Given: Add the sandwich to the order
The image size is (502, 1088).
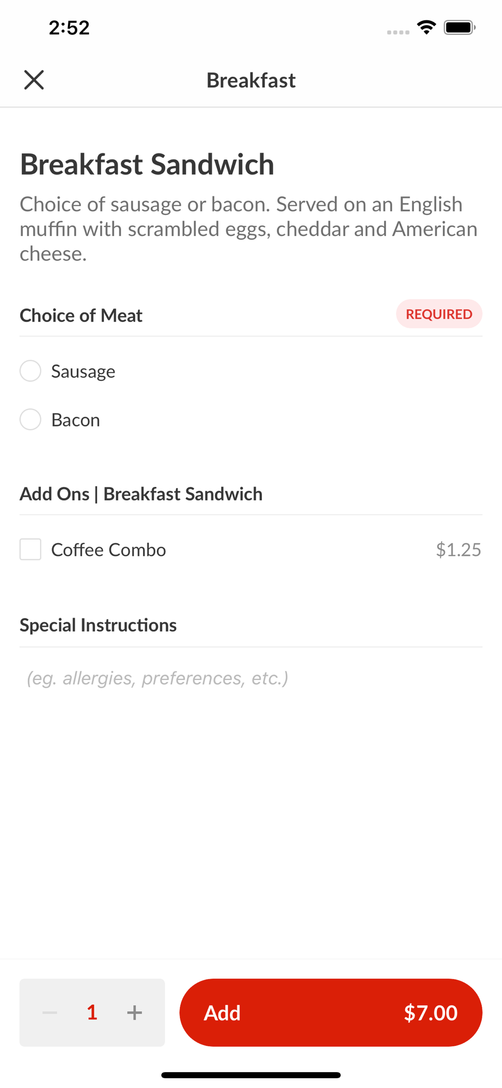Looking at the screenshot, I should [330, 1012].
